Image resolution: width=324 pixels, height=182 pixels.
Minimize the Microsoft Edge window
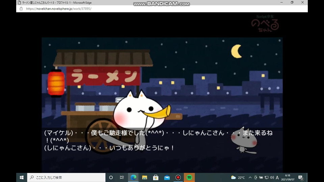click(281, 2)
